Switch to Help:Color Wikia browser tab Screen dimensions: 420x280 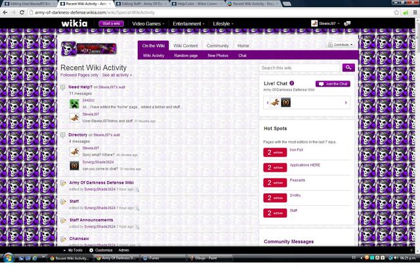(197, 4)
